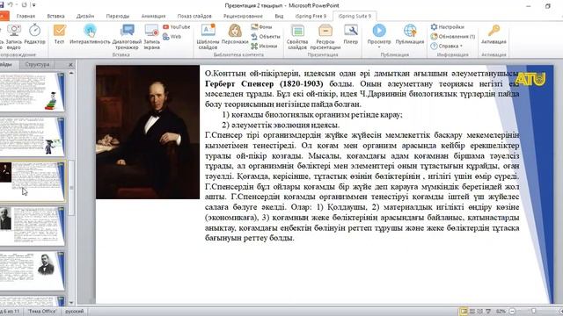Open Customize Quick Access Toolbar dropdown
This screenshot has width=563, height=316.
pyautogui.click(x=34, y=5)
